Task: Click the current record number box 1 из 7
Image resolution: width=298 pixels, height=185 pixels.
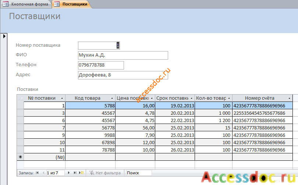Action: click(x=55, y=173)
